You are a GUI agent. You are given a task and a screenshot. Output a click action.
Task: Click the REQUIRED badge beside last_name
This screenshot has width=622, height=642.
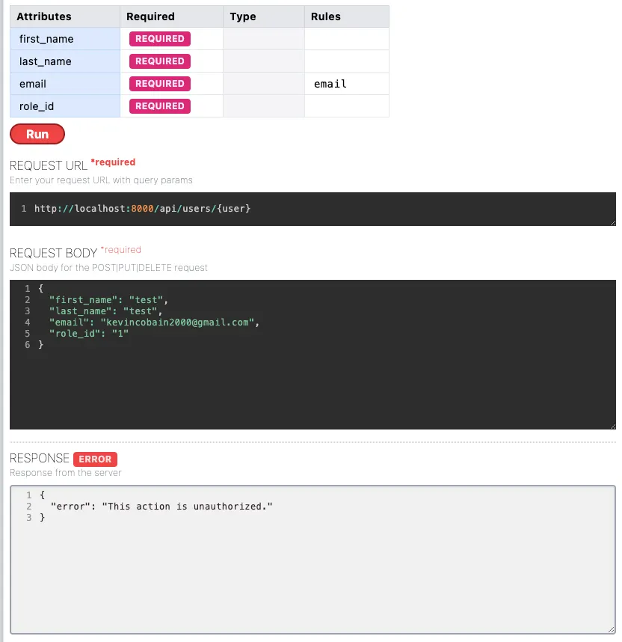click(x=159, y=61)
